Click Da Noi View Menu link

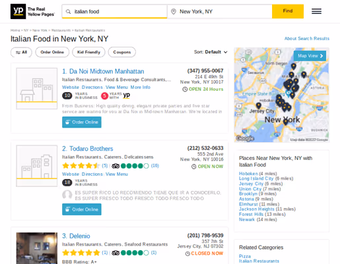pos(117,87)
